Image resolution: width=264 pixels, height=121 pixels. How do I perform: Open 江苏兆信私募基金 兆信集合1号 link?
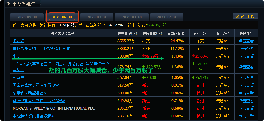[61, 67]
